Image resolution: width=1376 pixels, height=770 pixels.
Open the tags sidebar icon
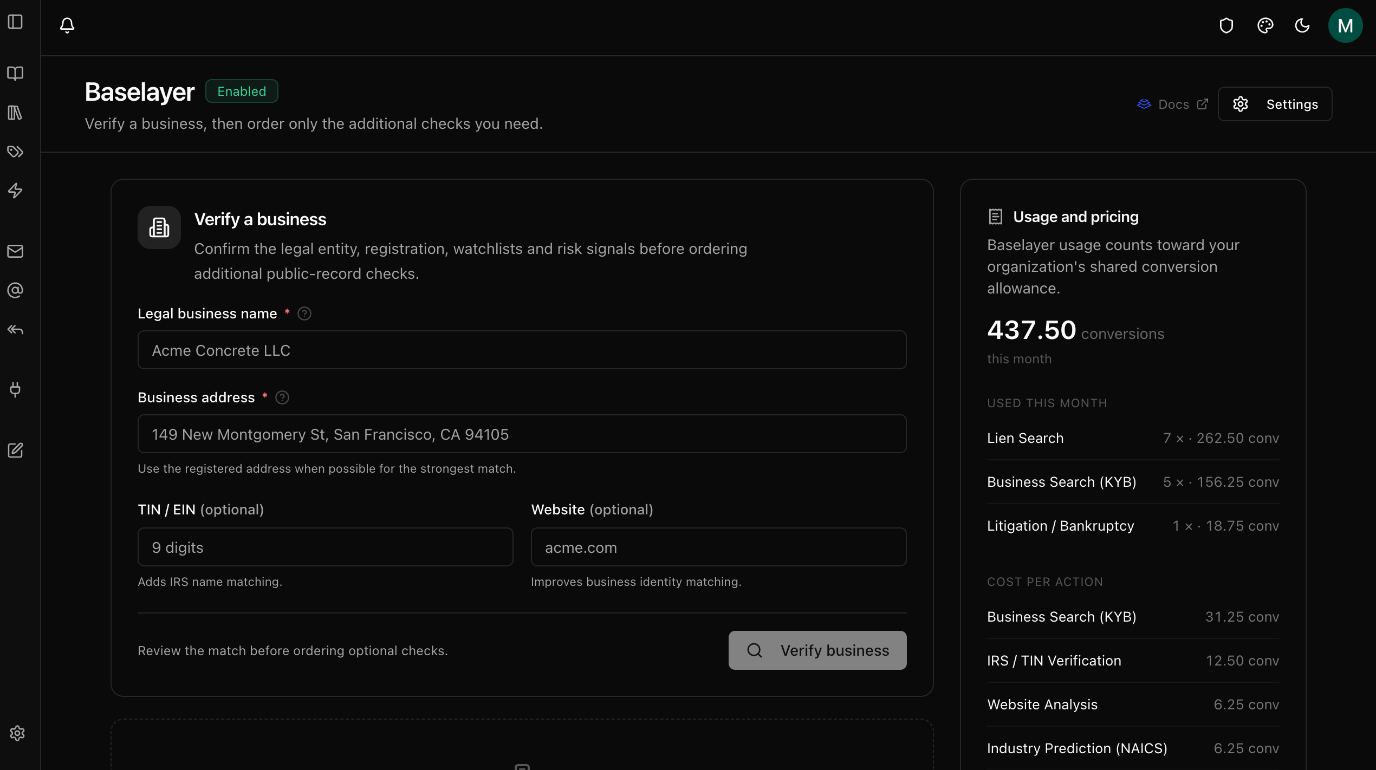tap(15, 152)
